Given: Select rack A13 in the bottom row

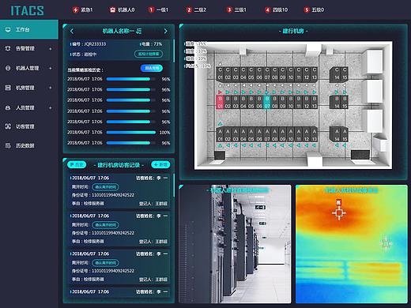Looking at the screenshot, I should [314, 135].
